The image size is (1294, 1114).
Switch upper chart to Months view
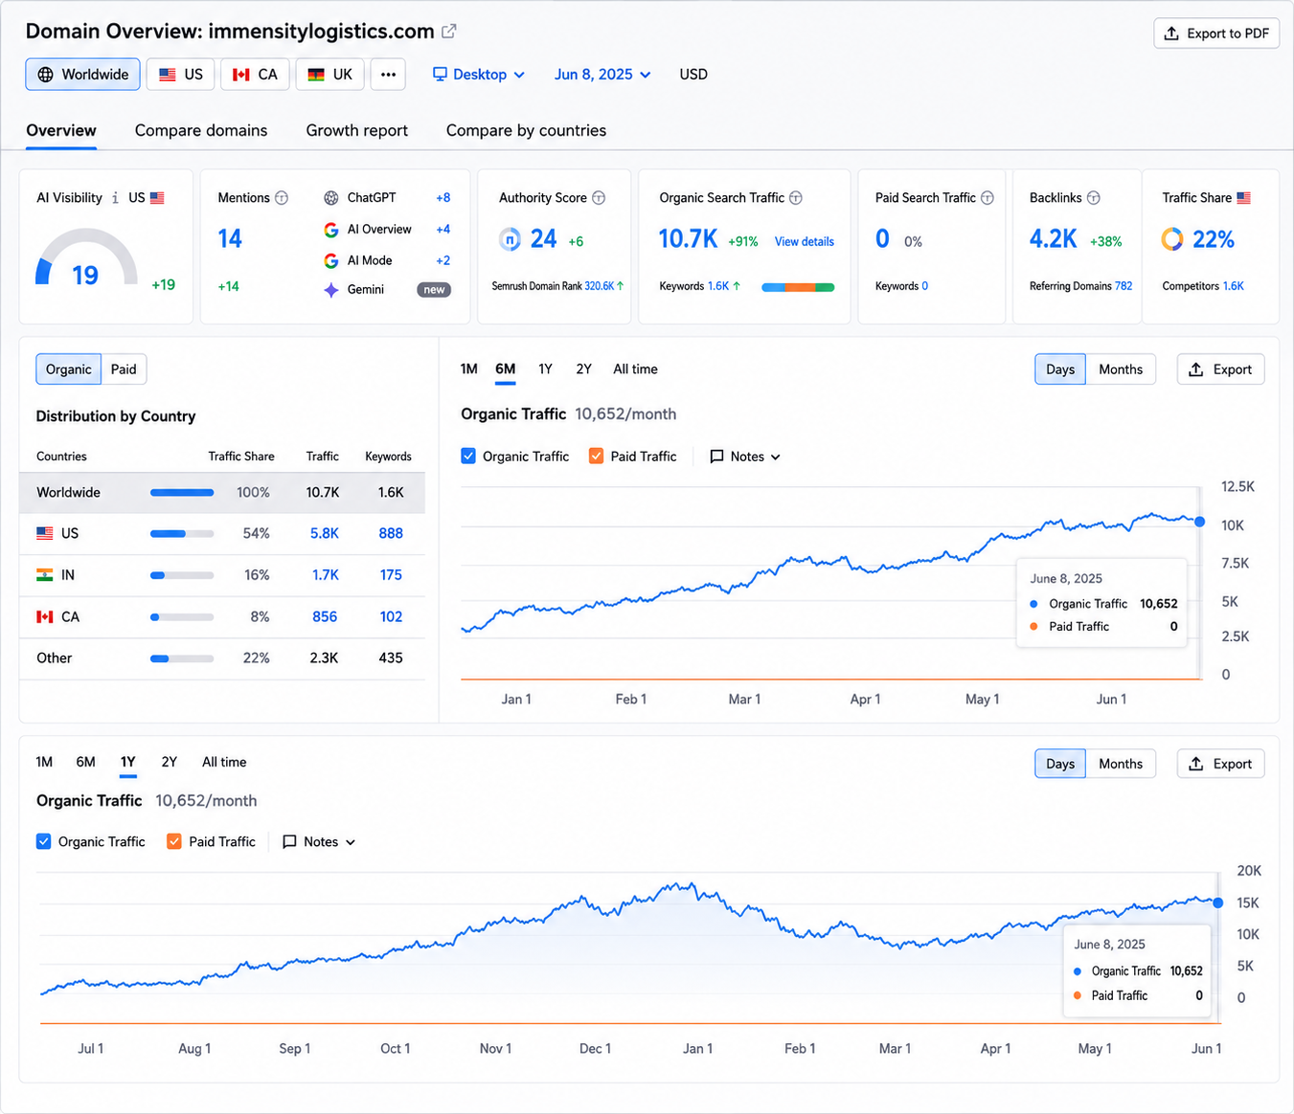point(1121,369)
